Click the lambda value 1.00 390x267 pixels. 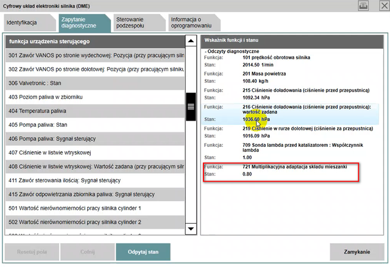(247, 157)
